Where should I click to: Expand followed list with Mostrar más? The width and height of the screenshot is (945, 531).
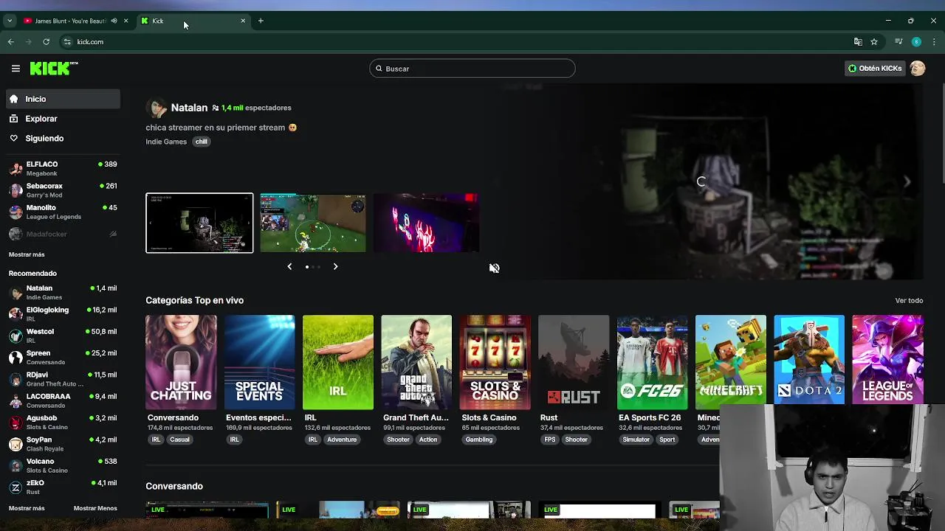point(27,254)
